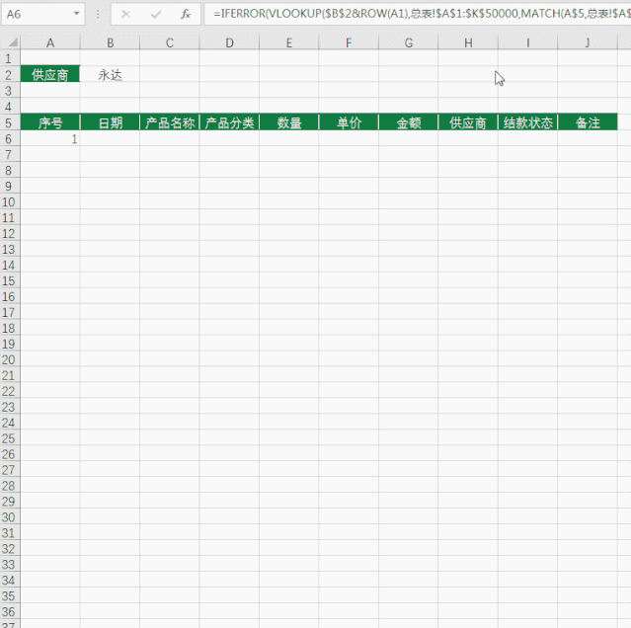Select column H header
This screenshot has height=628, width=631.
[468, 43]
